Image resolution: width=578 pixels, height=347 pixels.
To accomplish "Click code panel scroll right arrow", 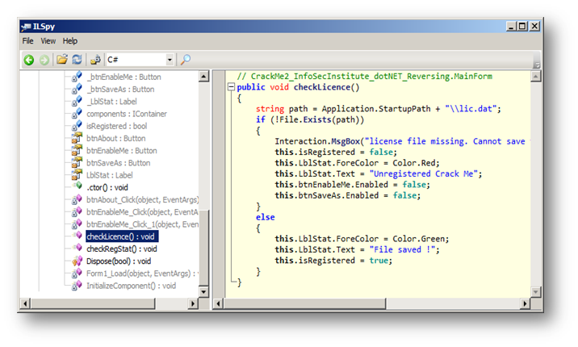I will (x=525, y=303).
